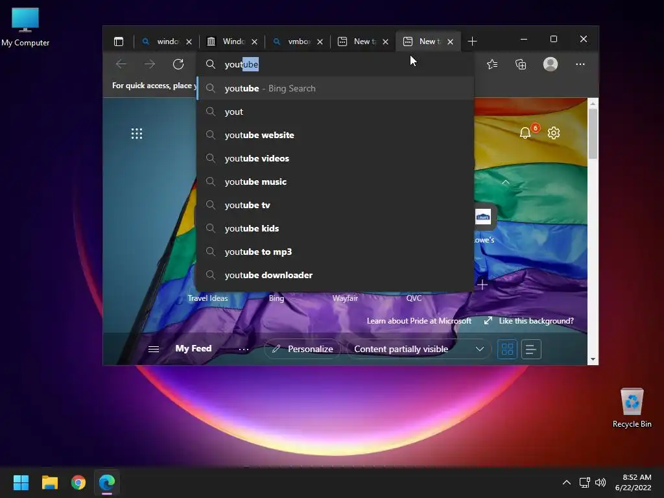664x498 pixels.
Task: Choose 'youtube kids' suggestion
Action: click(335, 228)
